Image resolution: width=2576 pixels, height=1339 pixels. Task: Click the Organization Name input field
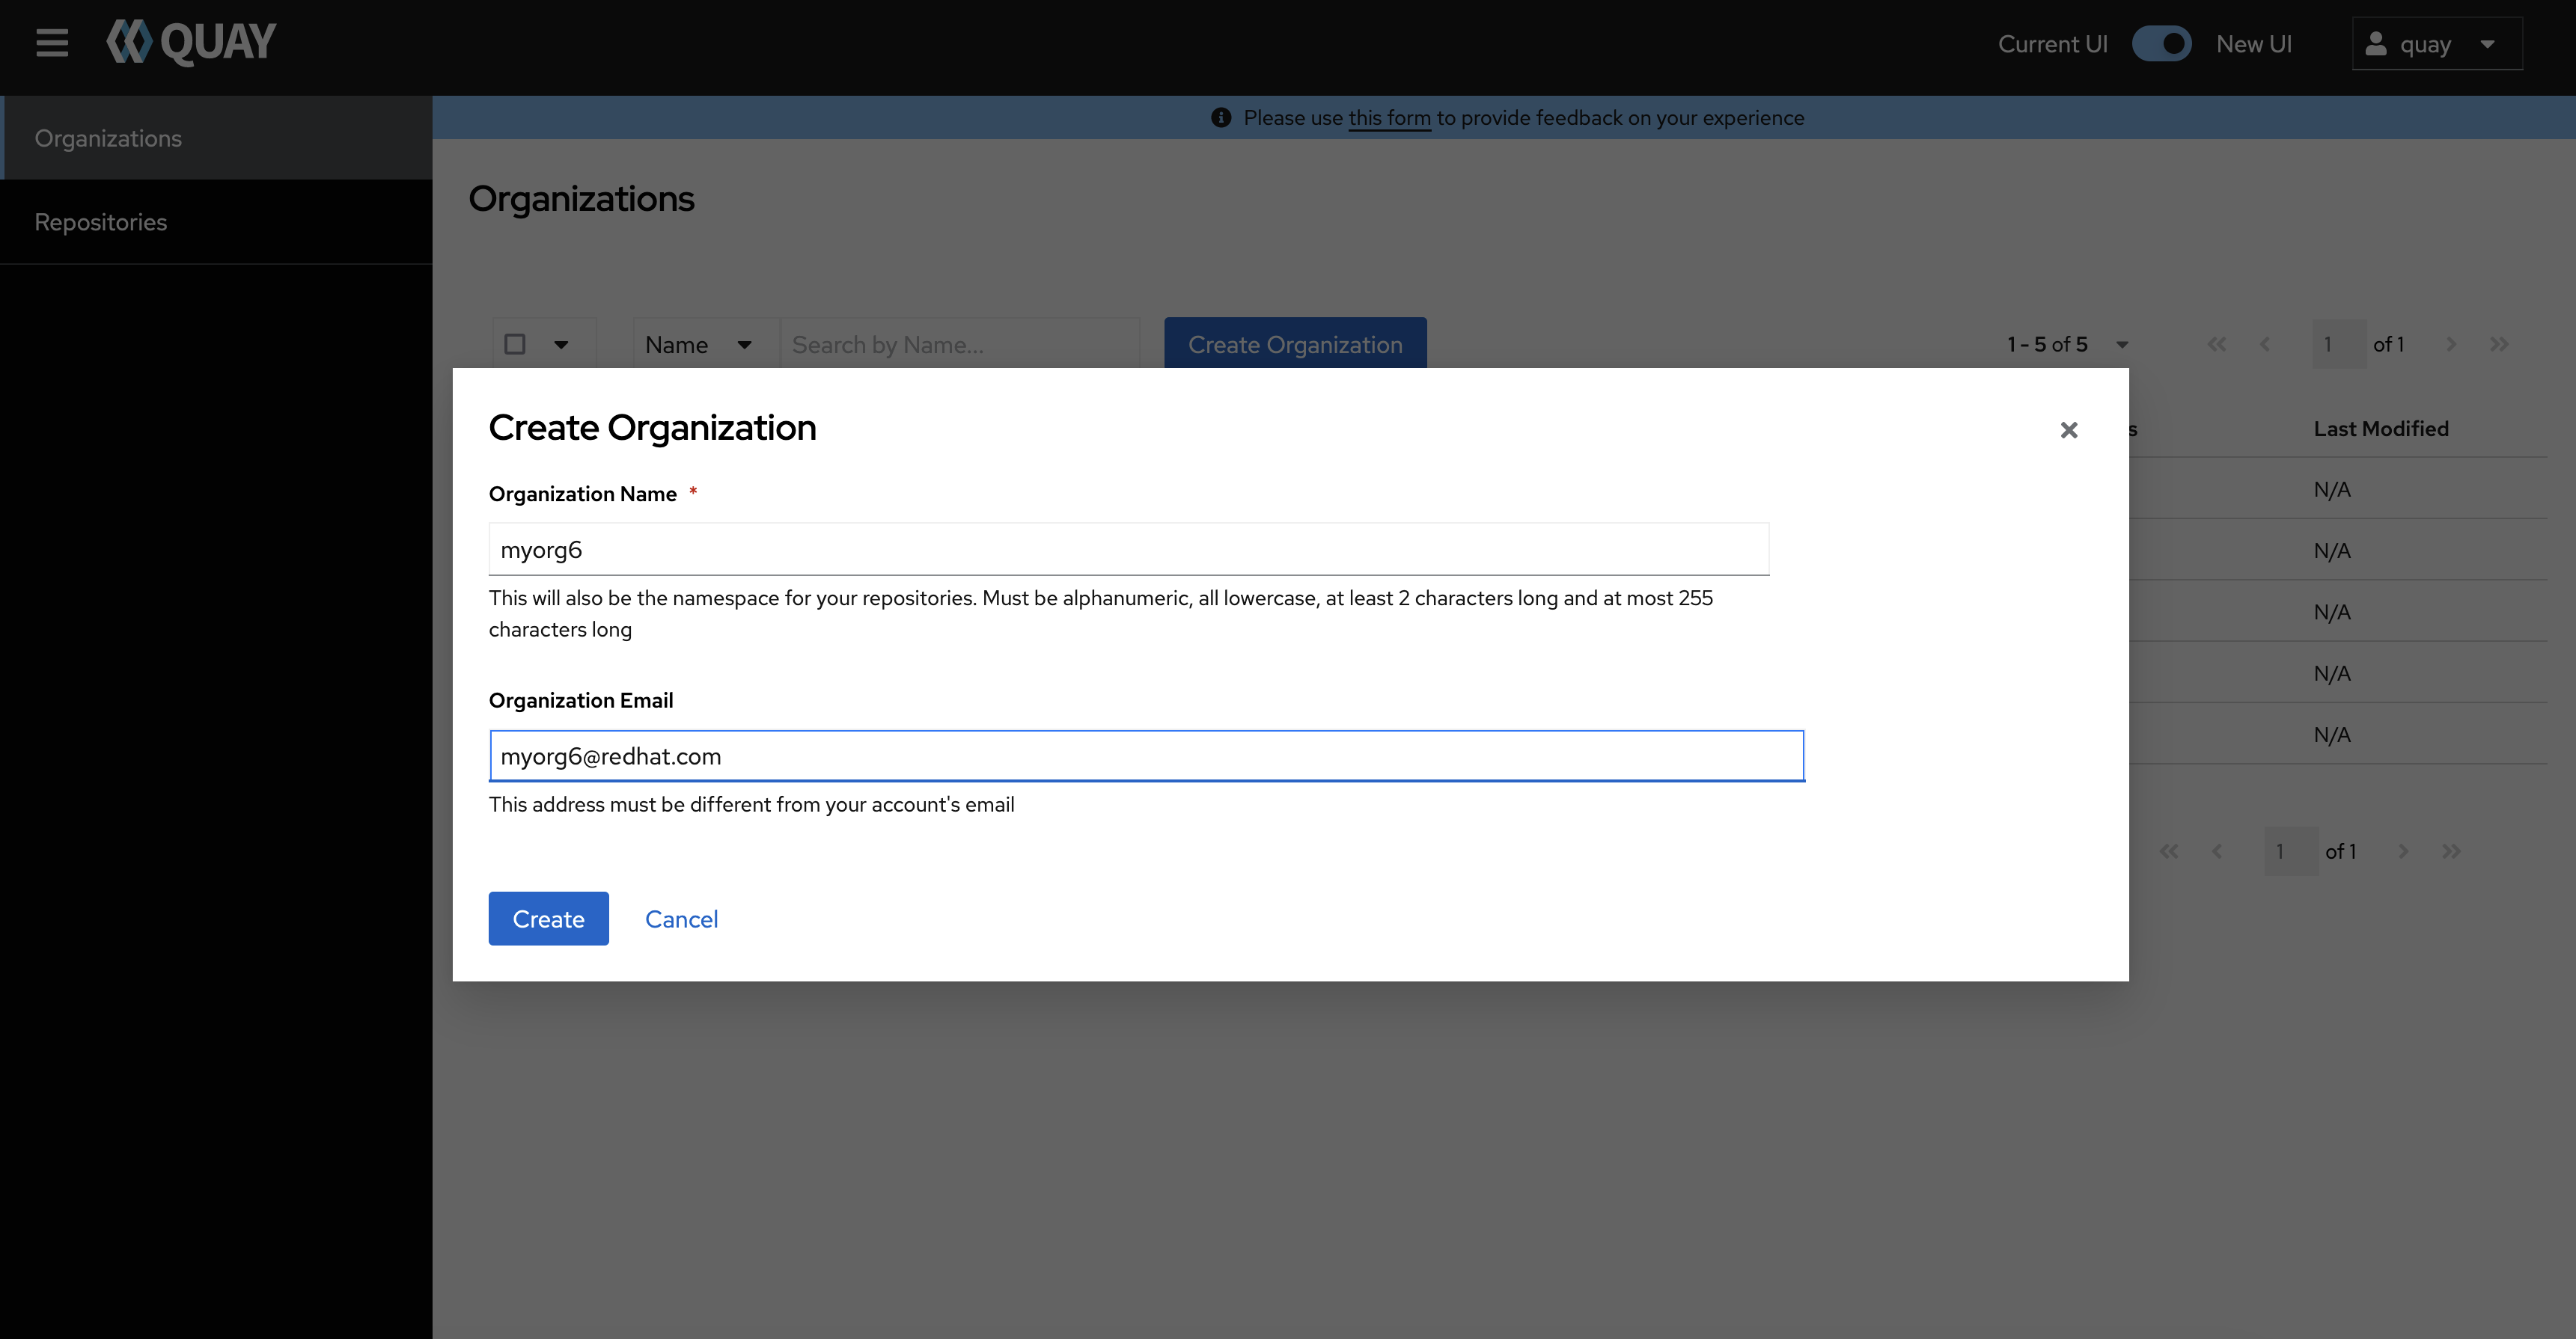pos(1128,550)
